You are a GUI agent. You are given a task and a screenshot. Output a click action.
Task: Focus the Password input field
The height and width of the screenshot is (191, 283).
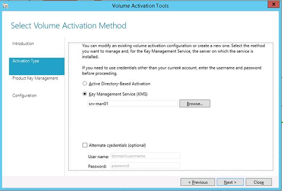(145, 166)
